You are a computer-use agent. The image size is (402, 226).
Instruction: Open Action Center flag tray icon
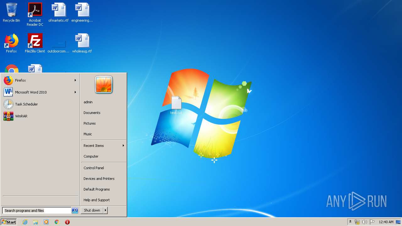[x=372, y=222]
